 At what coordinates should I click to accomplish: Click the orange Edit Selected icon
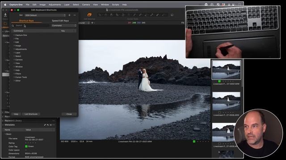coord(89,15)
